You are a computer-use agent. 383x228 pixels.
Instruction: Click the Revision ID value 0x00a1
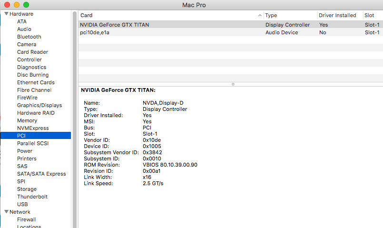click(x=151, y=171)
